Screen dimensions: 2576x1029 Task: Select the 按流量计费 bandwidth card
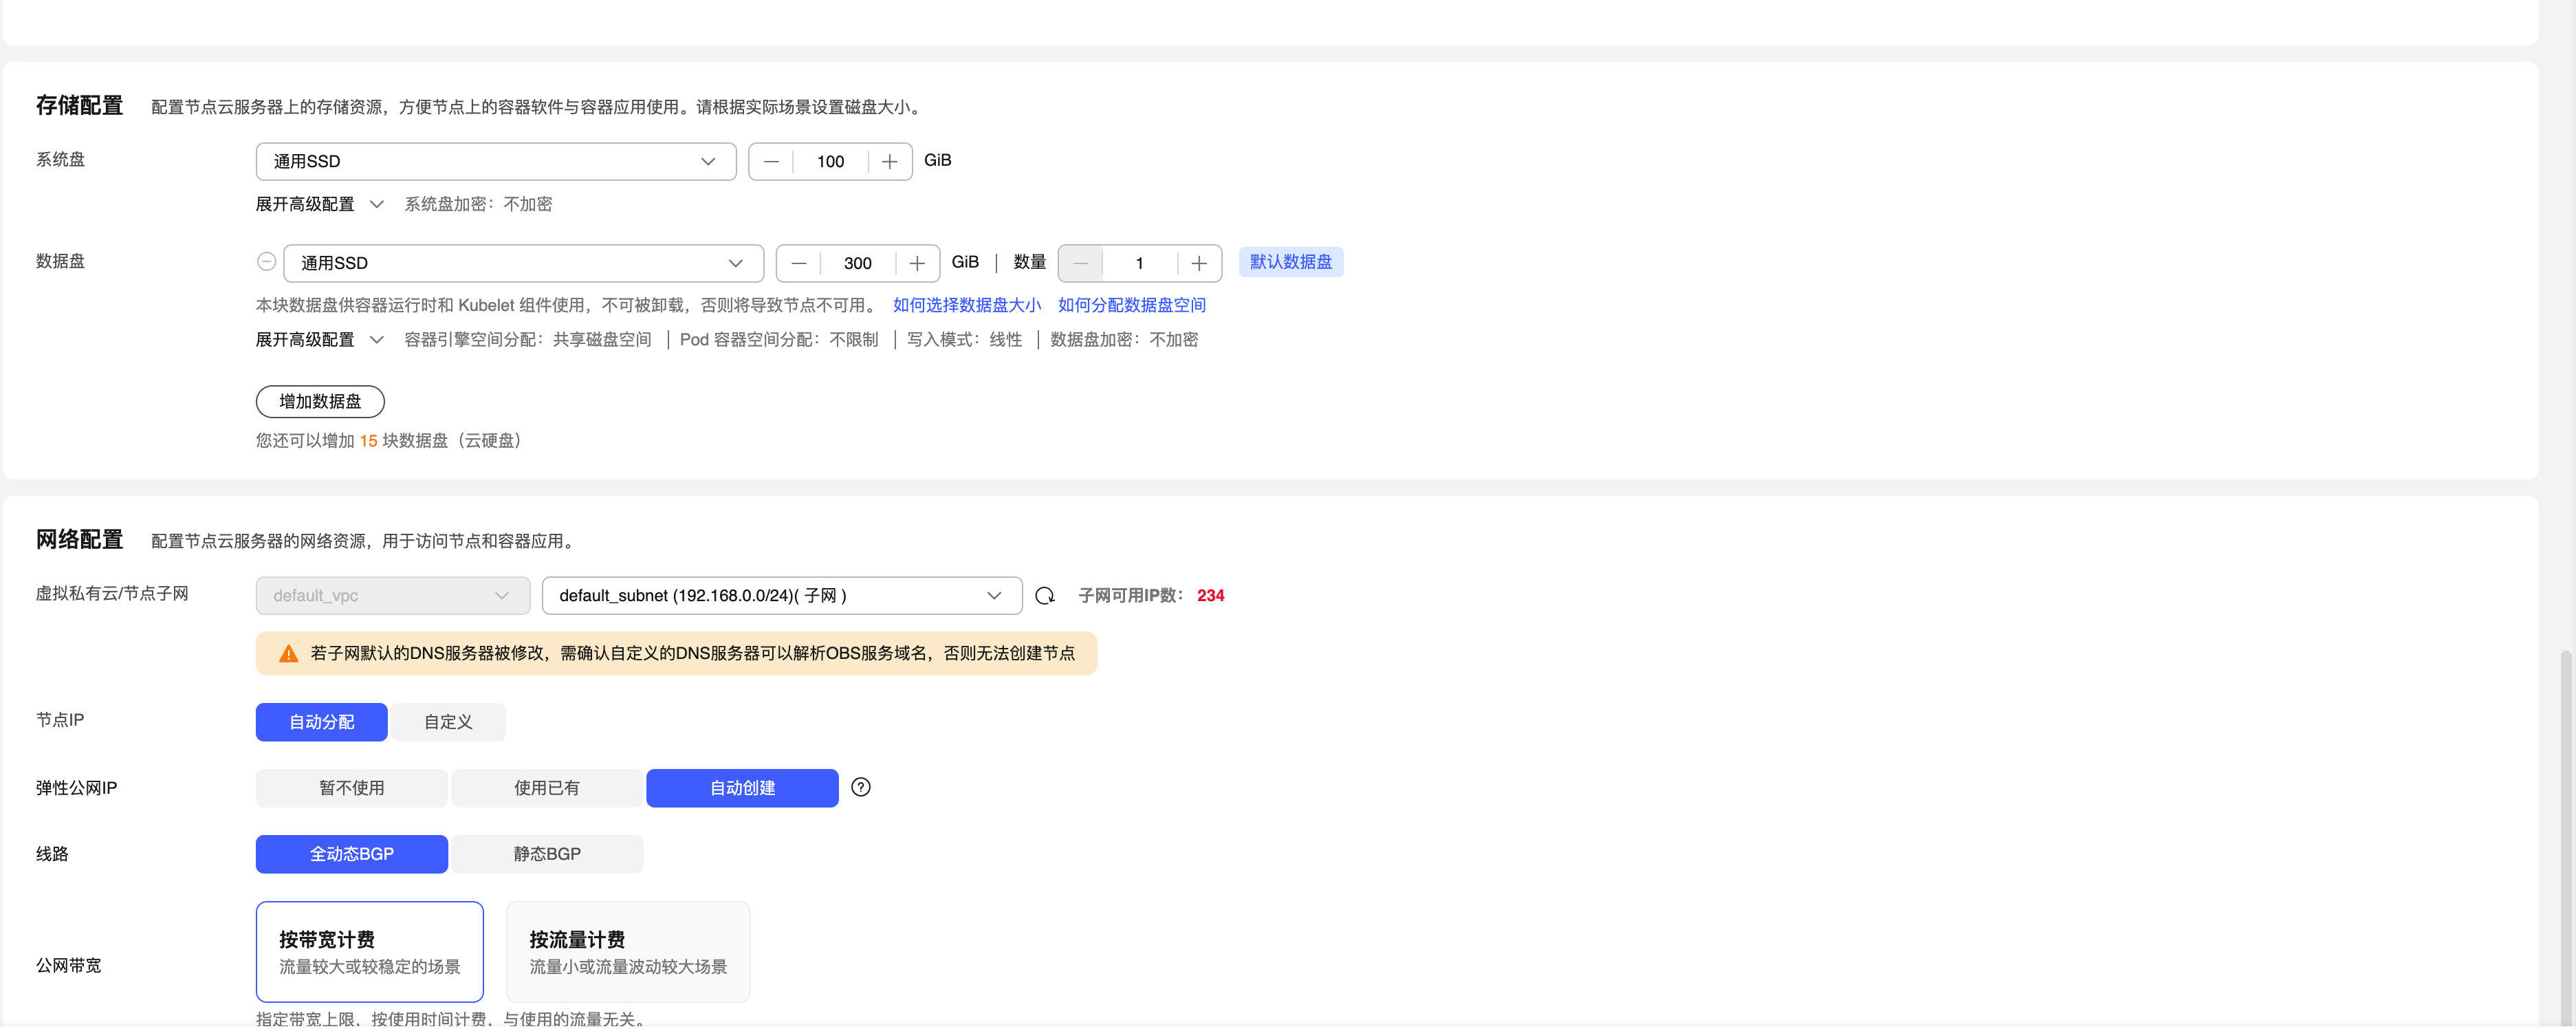pyautogui.click(x=627, y=951)
